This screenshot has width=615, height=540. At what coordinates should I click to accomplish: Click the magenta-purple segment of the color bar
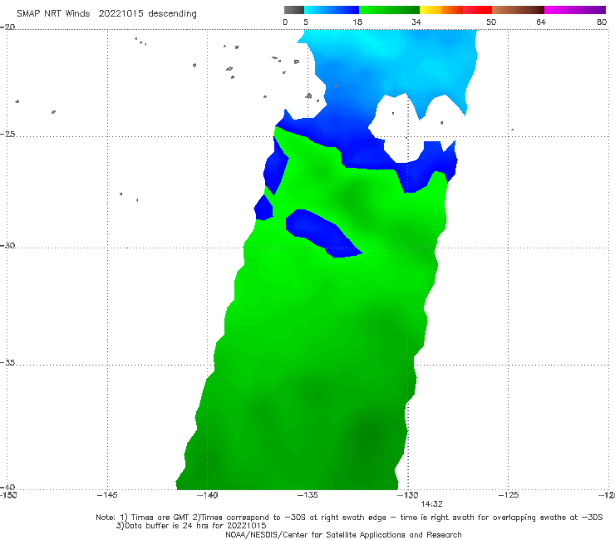click(x=575, y=10)
